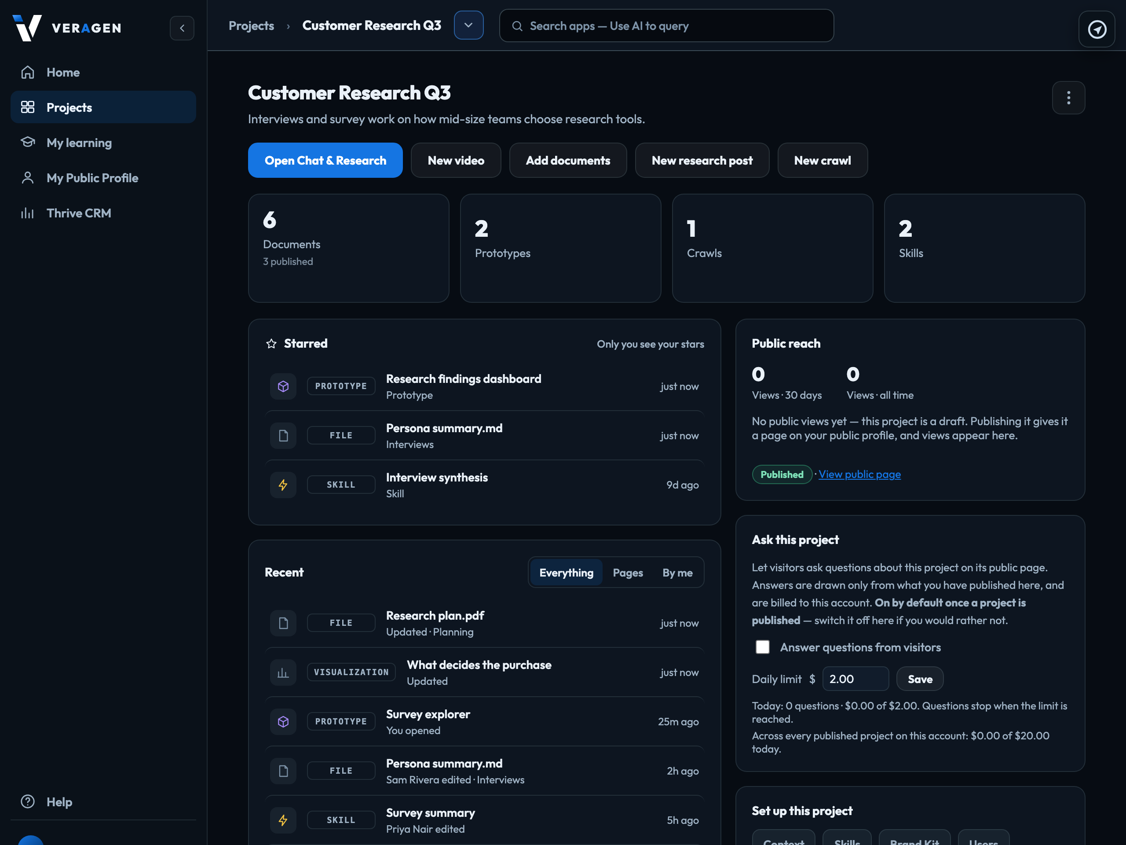Click the VISUALIZATION tag in Recent list

pos(351,672)
